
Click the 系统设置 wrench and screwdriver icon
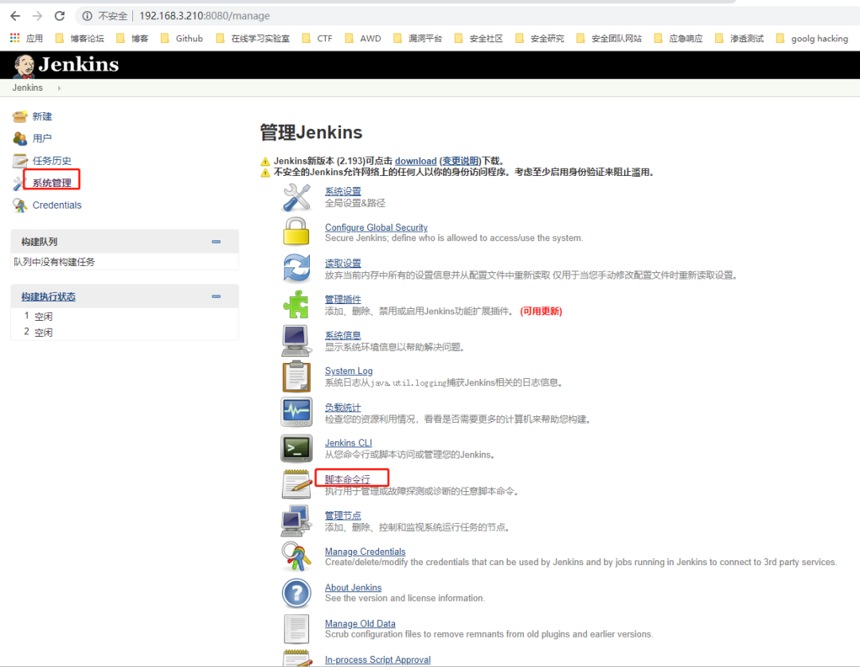click(297, 197)
